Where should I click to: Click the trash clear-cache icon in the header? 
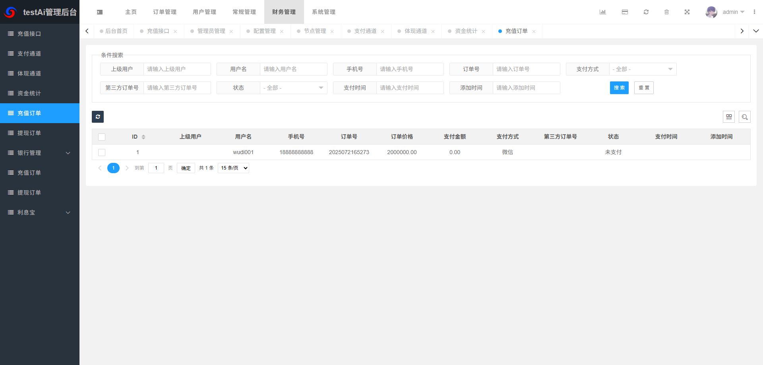click(667, 12)
